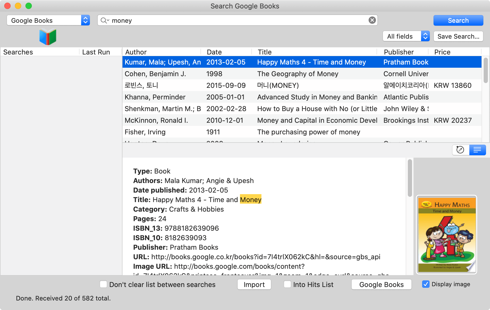The width and height of the screenshot is (490, 310).
Task: Select The Geography of Money row
Action: (302, 74)
